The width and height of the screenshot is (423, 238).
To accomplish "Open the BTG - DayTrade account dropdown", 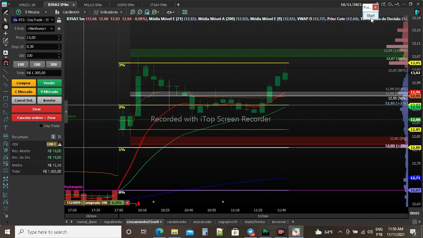I will [x=33, y=20].
